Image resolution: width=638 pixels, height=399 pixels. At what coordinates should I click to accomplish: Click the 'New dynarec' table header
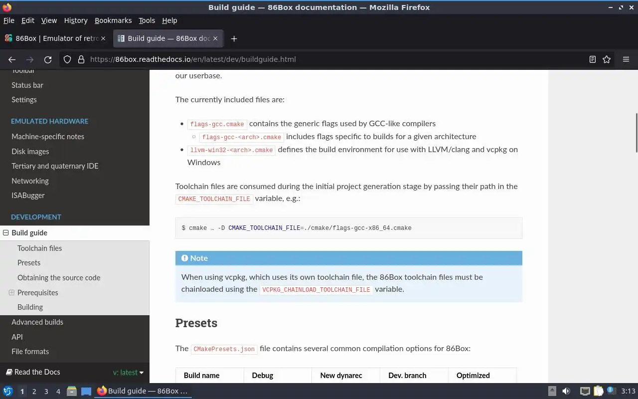pyautogui.click(x=341, y=376)
